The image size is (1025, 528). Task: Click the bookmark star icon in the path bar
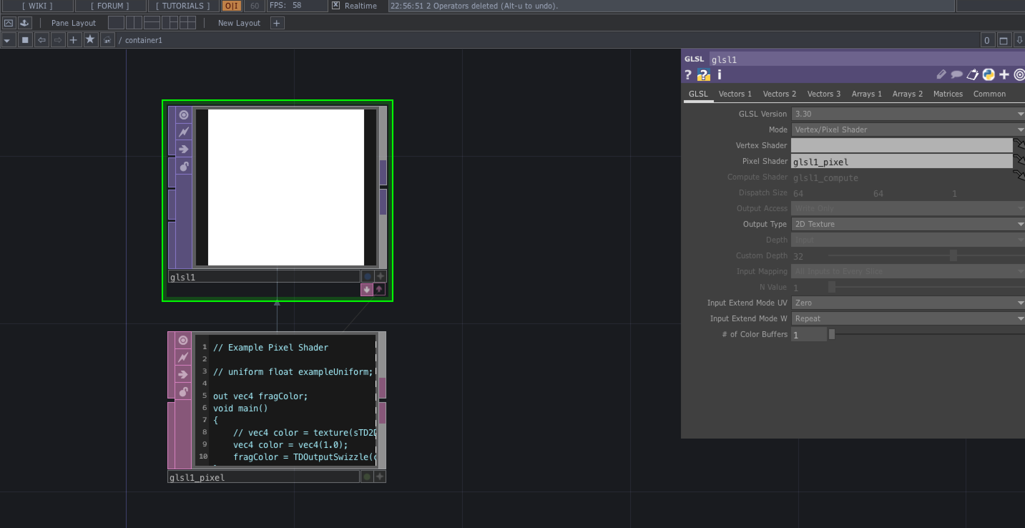[90, 40]
